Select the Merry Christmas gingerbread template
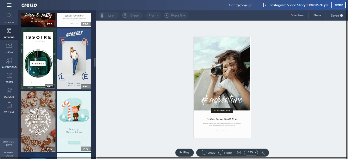Image resolution: width=348 pixels, height=159 pixels. [x=38, y=121]
